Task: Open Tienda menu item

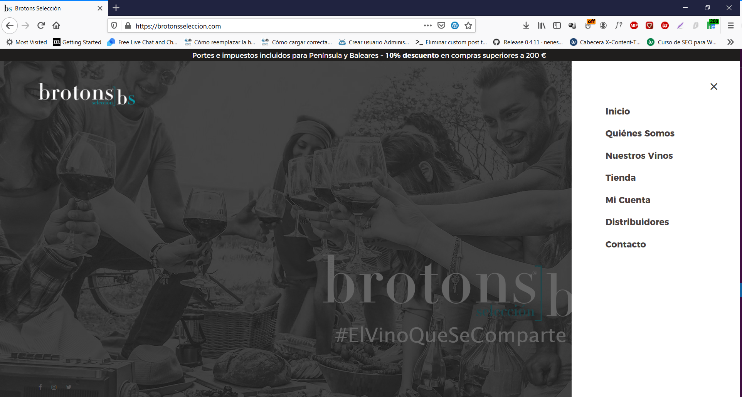Action: [x=621, y=178]
